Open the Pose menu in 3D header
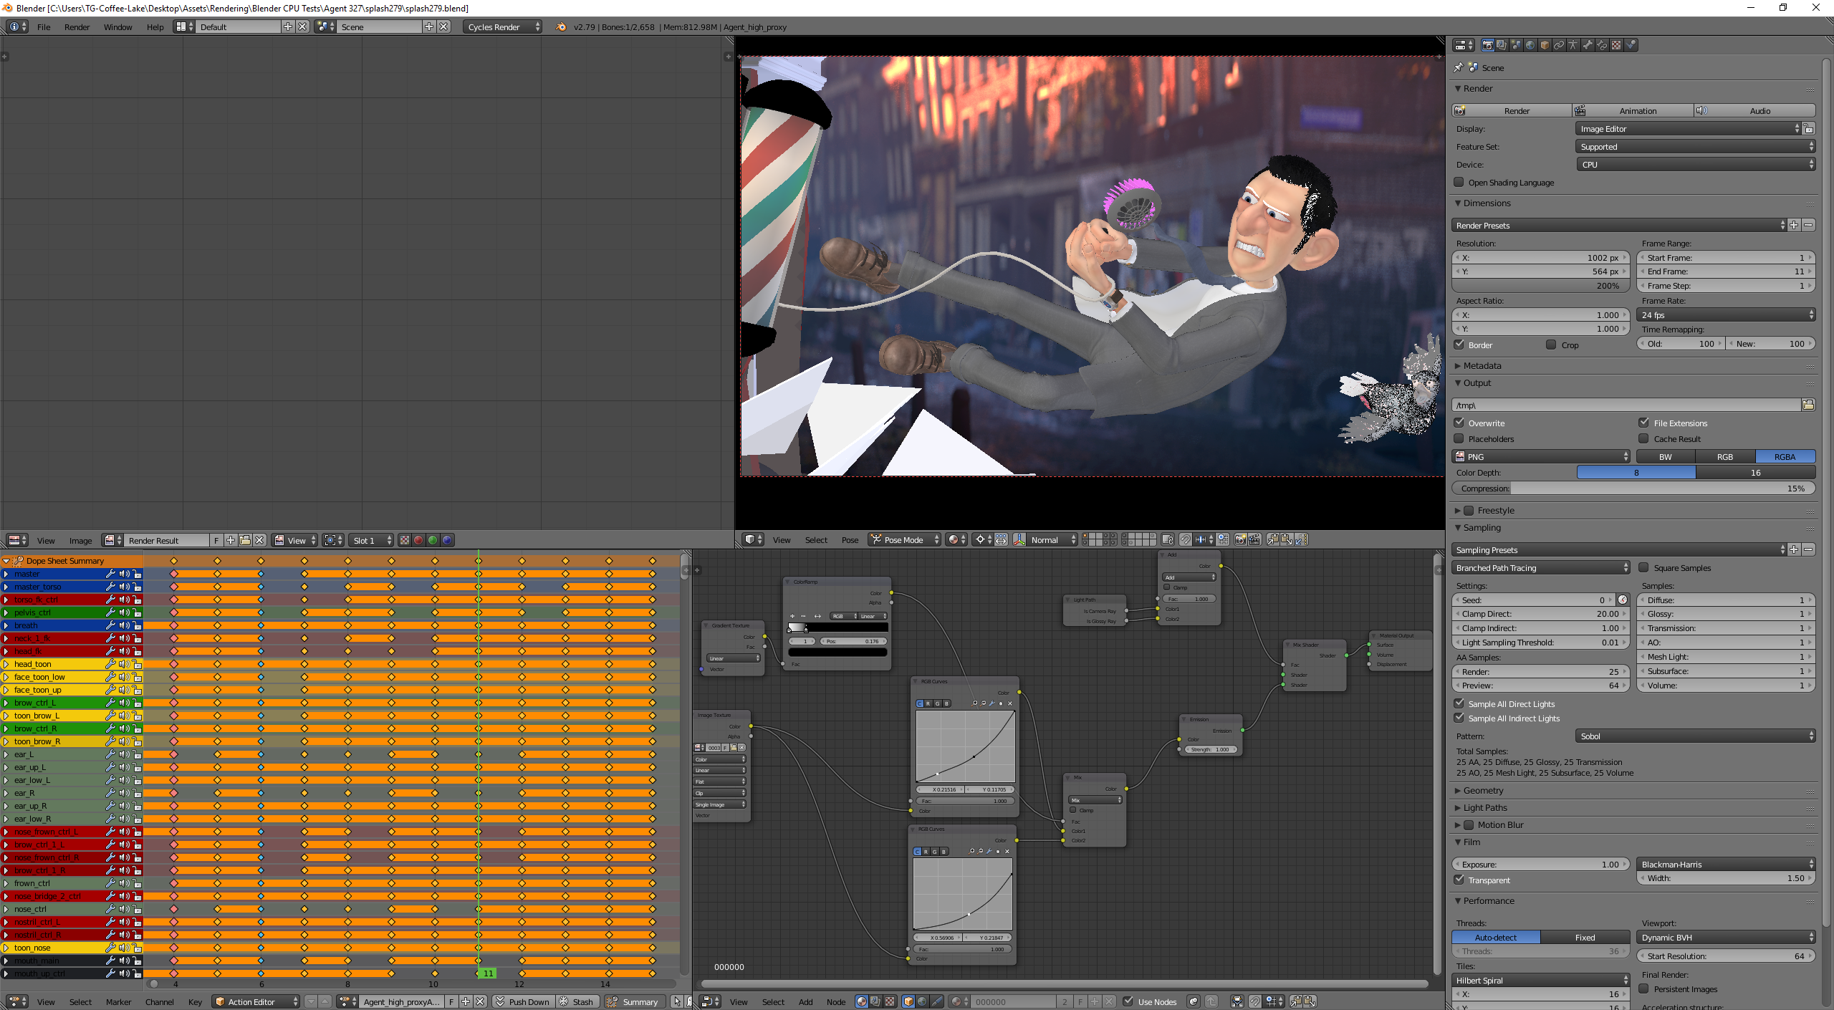 click(850, 540)
